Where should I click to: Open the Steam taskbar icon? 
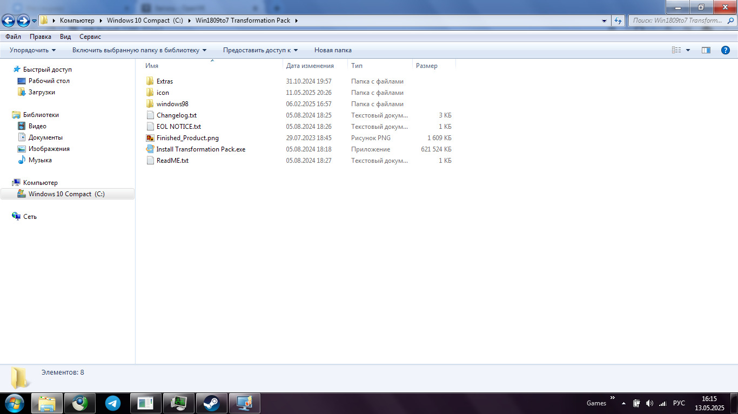[211, 403]
